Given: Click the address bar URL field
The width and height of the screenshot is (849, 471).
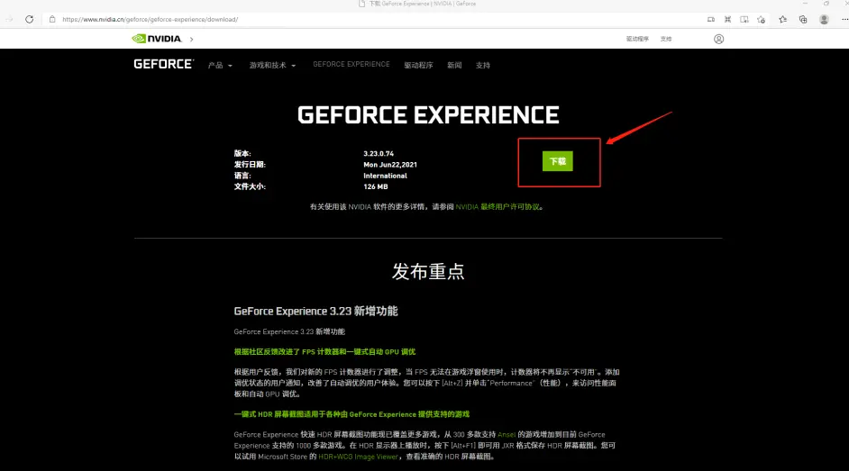Looking at the screenshot, I should coord(374,20).
